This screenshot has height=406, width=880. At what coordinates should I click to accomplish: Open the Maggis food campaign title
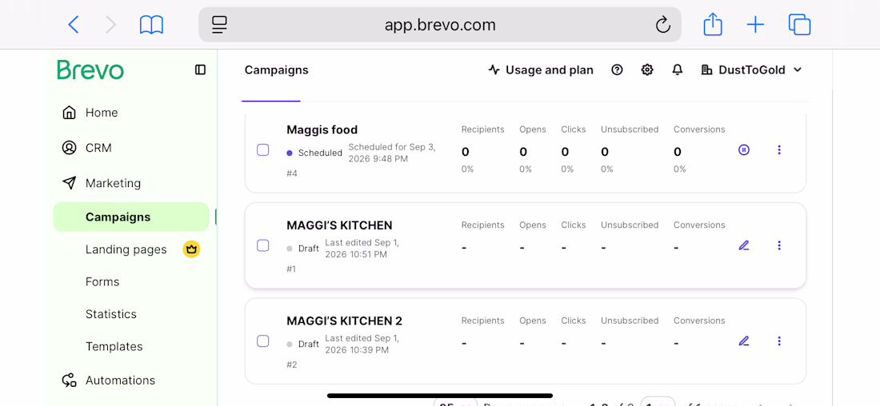tap(322, 130)
